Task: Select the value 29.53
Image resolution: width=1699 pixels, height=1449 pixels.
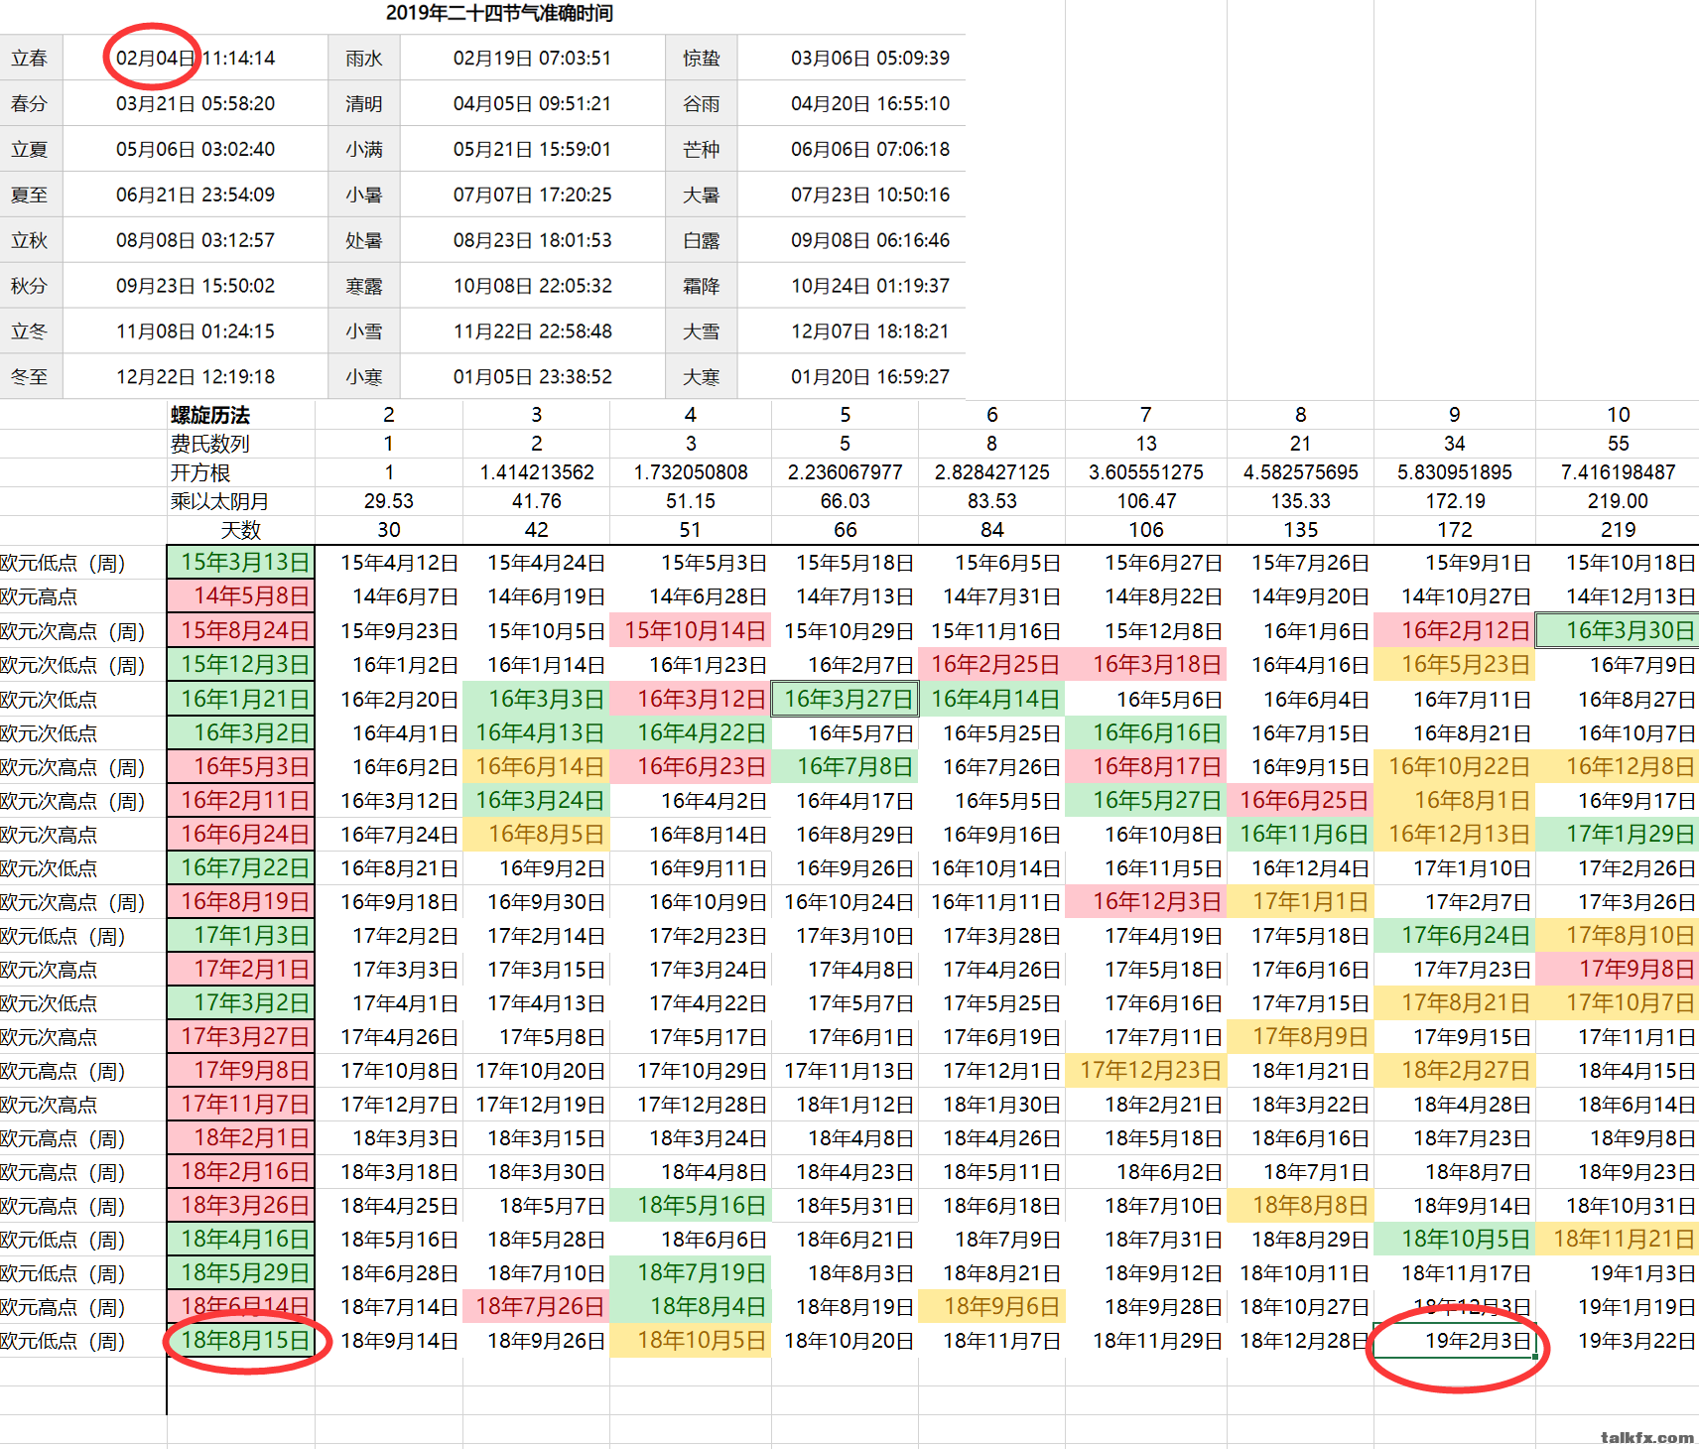Action: coord(389,501)
